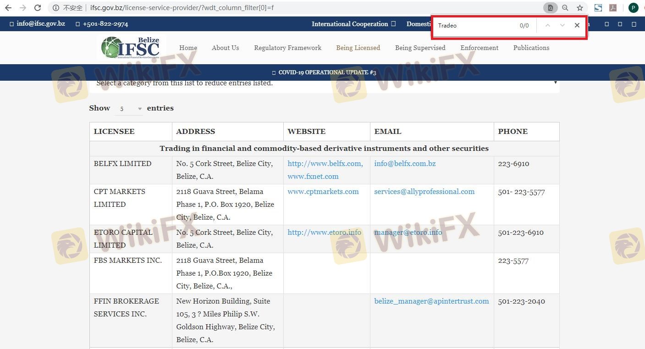This screenshot has width=645, height=349.
Task: Click the CPT MARKETS LIMITED row address cell
Action: point(228,205)
